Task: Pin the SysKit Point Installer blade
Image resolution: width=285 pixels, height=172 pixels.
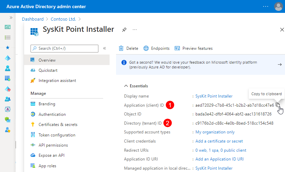Action: [124, 29]
